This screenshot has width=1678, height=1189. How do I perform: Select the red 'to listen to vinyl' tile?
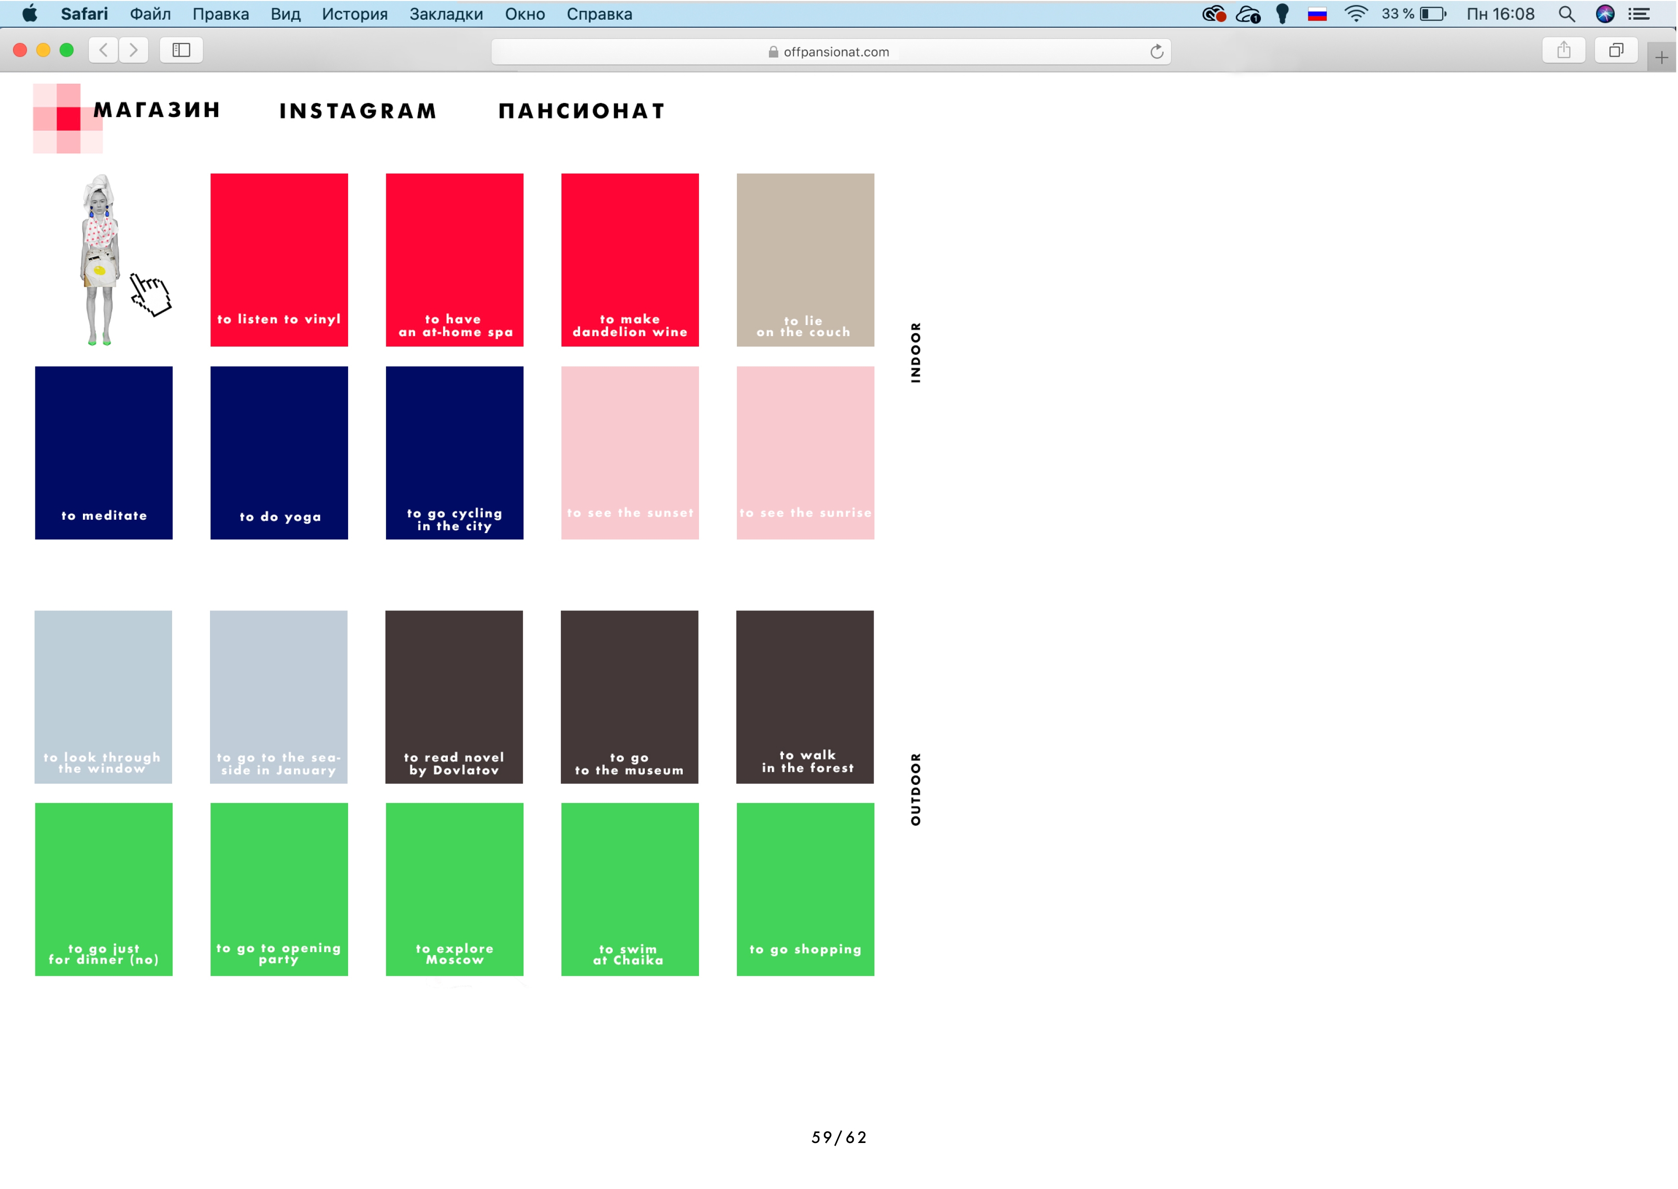279,260
